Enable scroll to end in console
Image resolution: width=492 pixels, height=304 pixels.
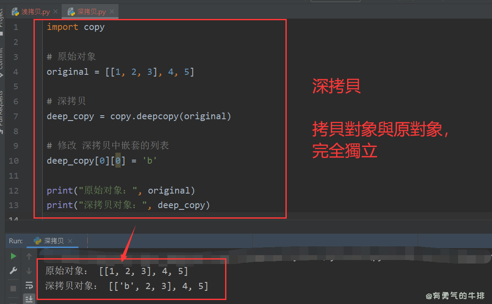point(30,299)
